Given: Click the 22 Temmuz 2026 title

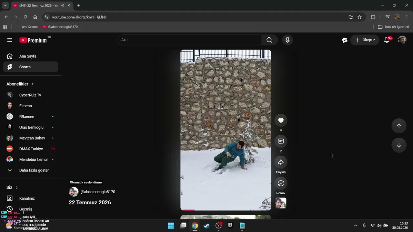Looking at the screenshot, I should point(90,202).
